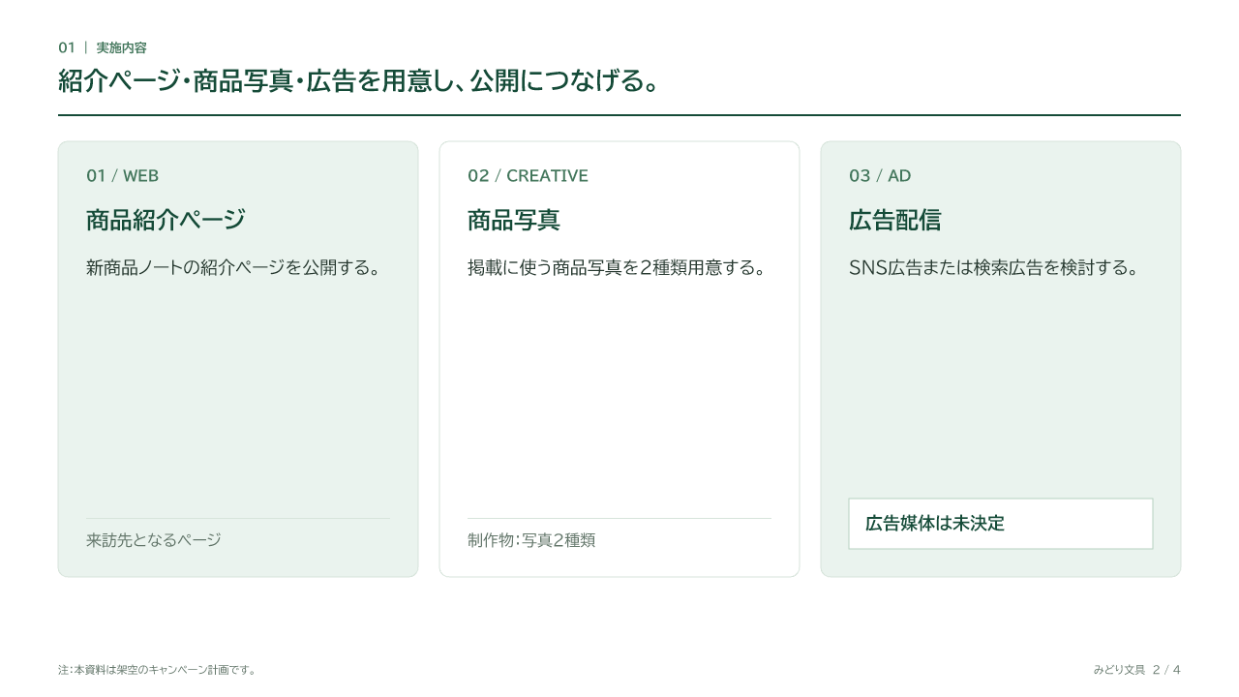Click the '02 / CREATIVE' card label
The width and height of the screenshot is (1239, 697).
[528, 175]
